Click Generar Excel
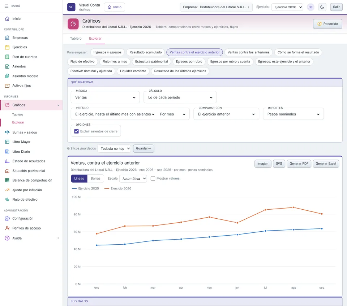The height and width of the screenshot is (306, 347). (x=326, y=164)
